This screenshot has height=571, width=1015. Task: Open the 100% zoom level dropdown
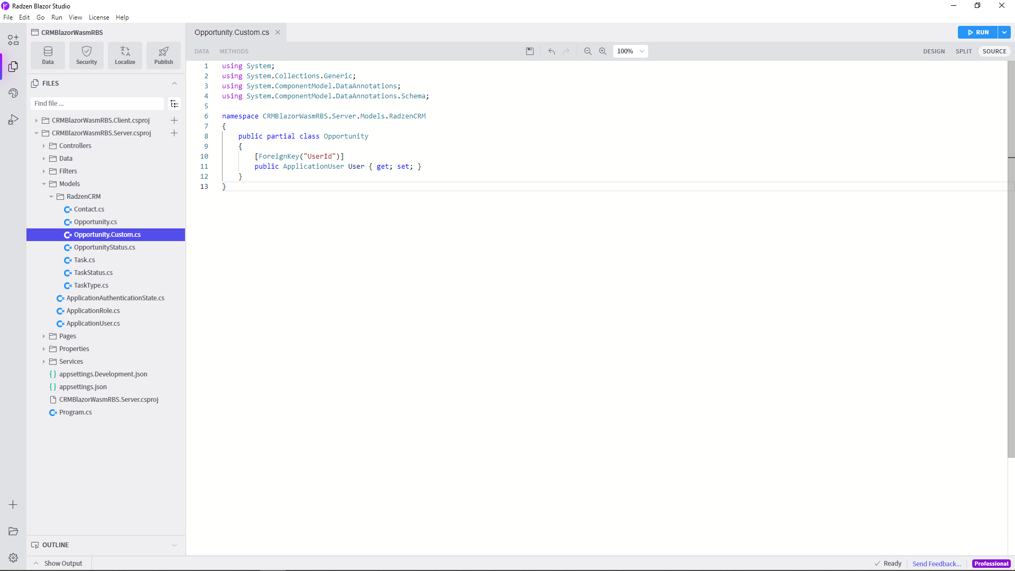[630, 51]
